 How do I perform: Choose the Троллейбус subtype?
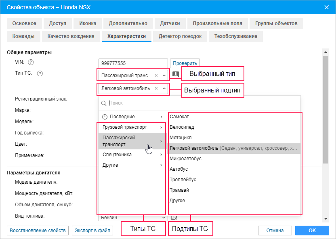(234, 180)
